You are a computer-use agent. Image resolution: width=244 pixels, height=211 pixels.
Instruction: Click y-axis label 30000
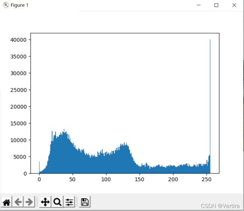point(18,73)
